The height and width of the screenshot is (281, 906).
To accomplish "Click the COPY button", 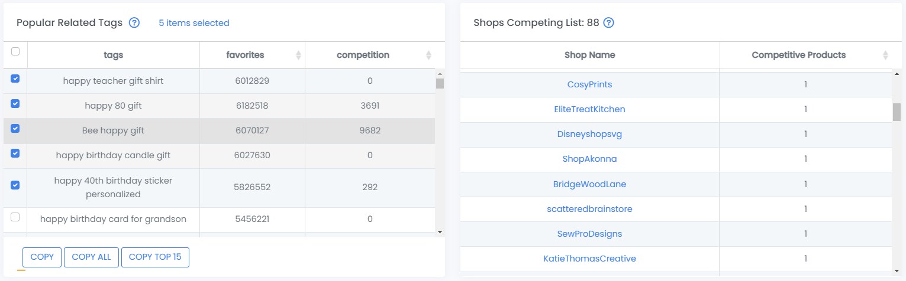I will [42, 257].
